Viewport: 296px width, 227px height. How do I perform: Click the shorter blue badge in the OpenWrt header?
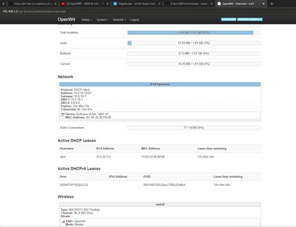pyautogui.click(x=229, y=19)
